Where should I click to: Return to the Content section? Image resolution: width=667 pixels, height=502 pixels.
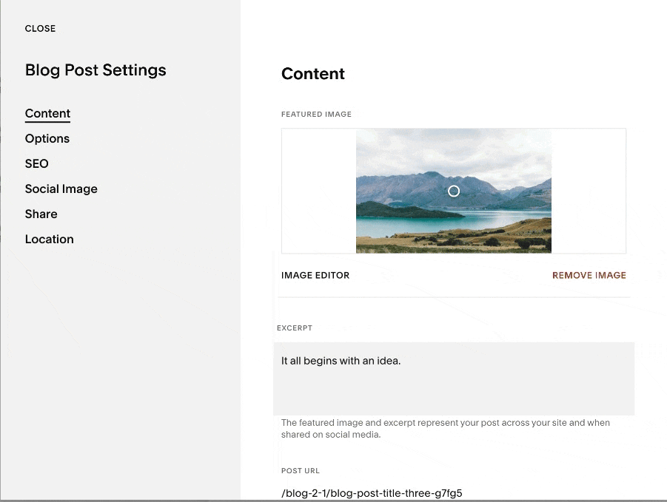pyautogui.click(x=47, y=113)
